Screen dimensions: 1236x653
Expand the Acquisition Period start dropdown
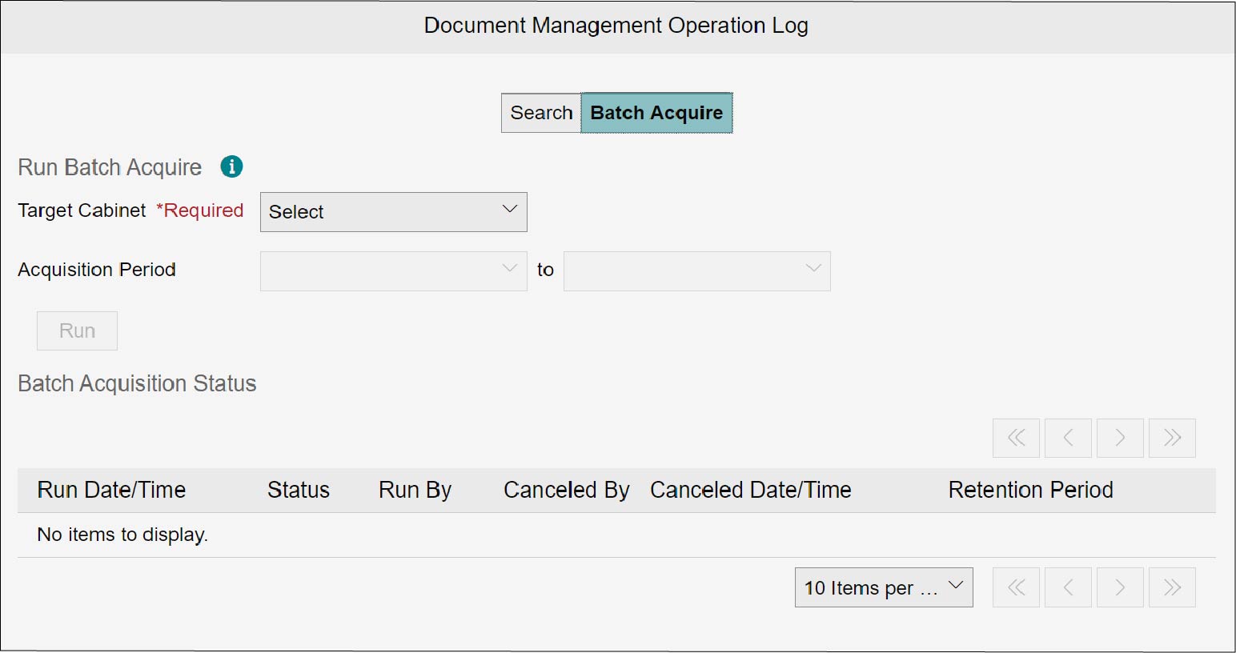pos(393,271)
